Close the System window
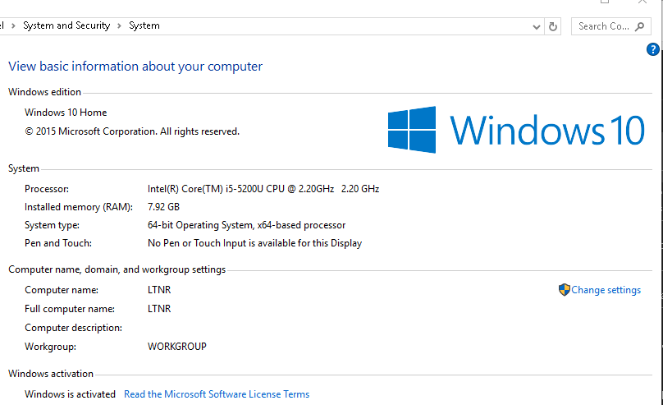The image size is (663, 405). click(642, 2)
